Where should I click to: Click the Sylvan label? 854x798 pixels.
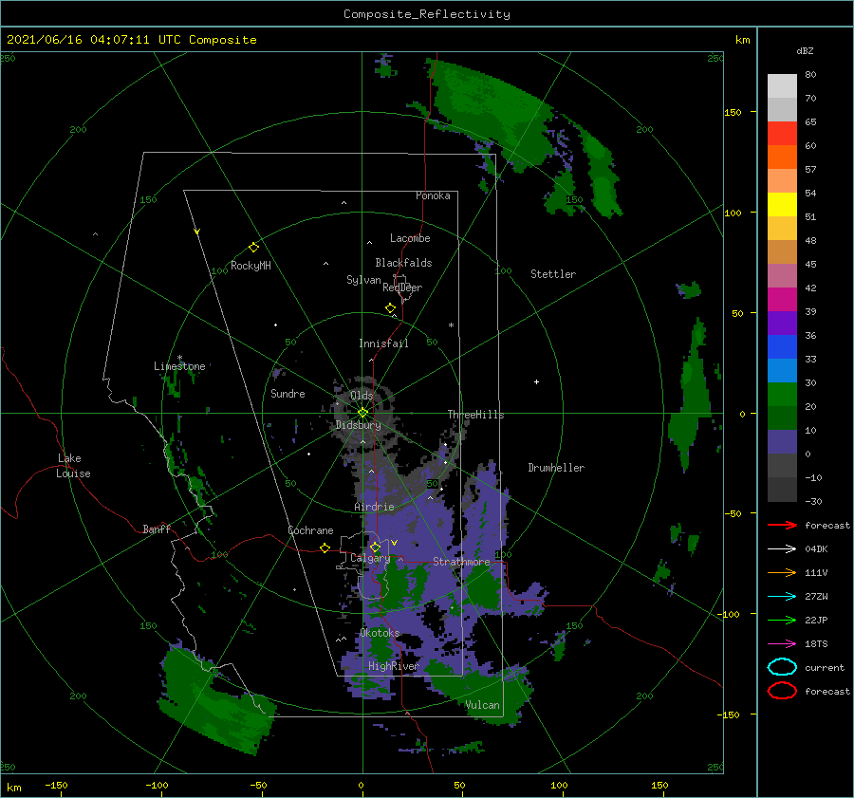(x=363, y=280)
